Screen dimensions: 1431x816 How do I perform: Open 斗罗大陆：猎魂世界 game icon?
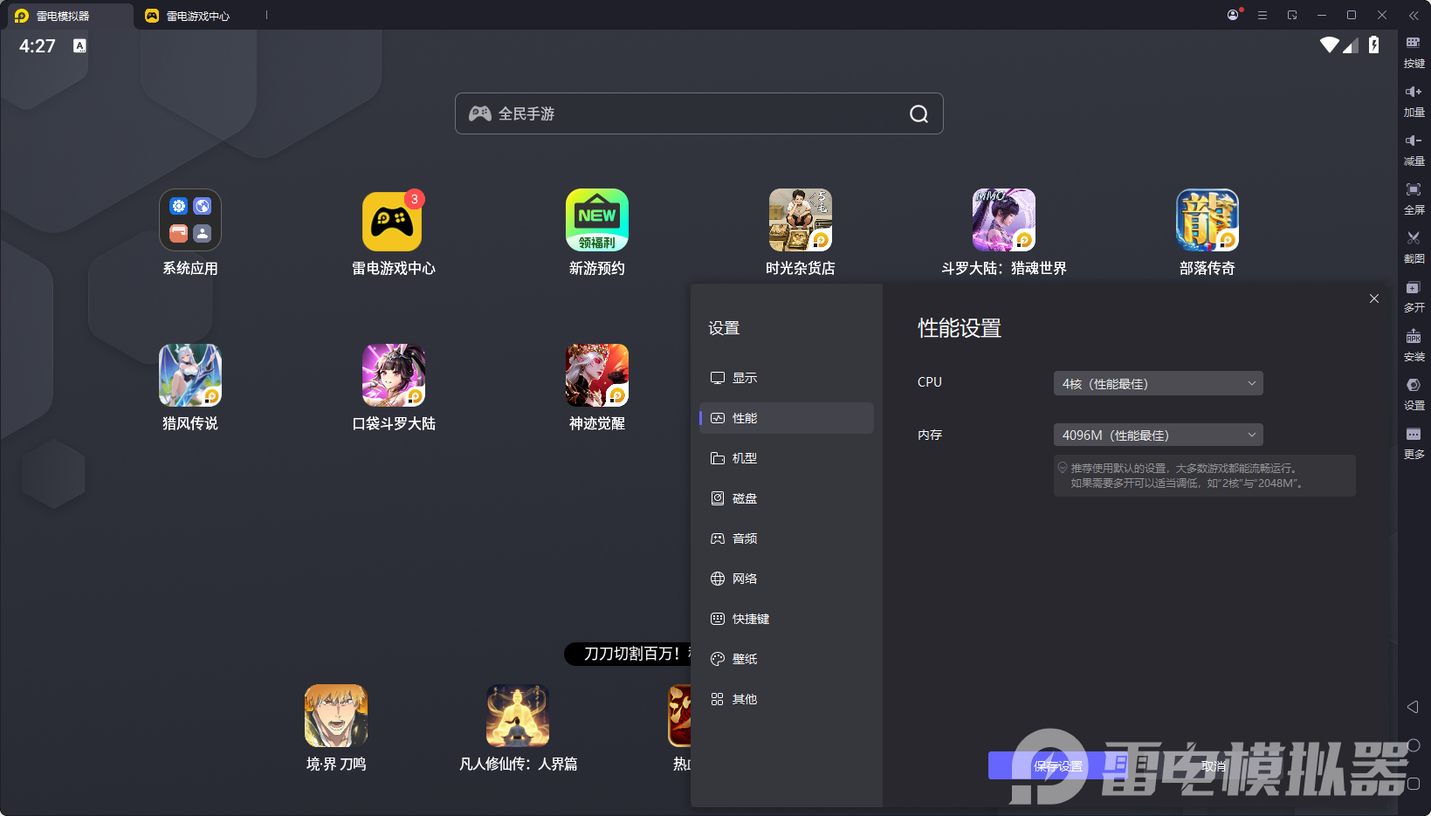1004,220
